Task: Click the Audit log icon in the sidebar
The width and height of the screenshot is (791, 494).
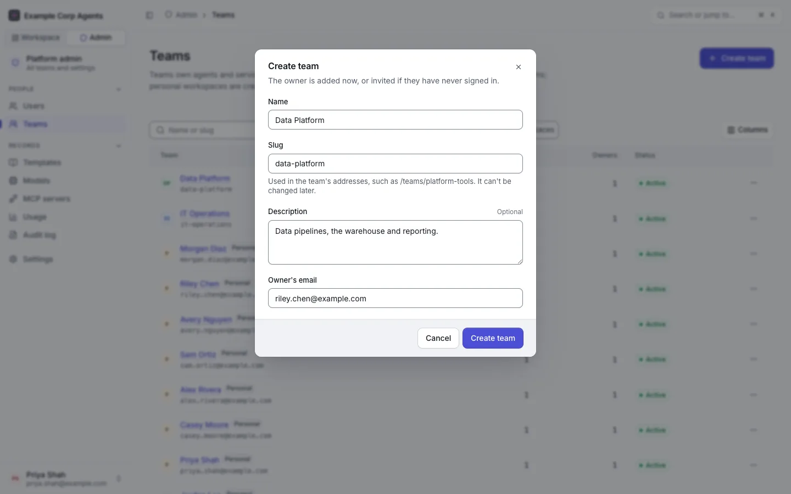Action: pos(14,235)
